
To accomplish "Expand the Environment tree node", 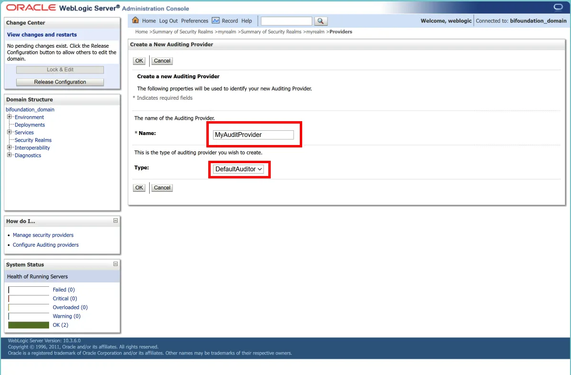I will pos(10,117).
